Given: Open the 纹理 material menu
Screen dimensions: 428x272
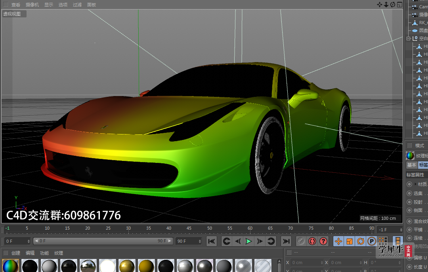Looking at the screenshot, I should [x=59, y=253].
